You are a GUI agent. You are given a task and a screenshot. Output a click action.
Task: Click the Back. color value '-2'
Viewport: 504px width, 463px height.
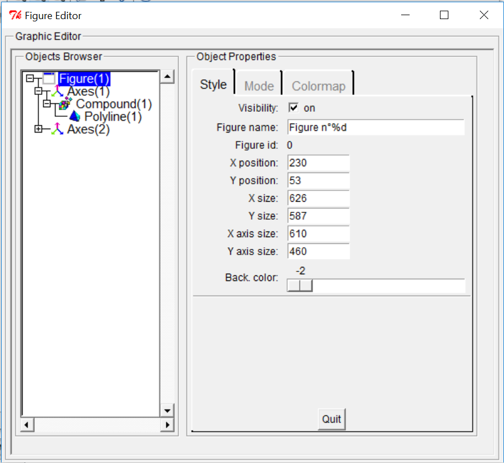tap(301, 271)
